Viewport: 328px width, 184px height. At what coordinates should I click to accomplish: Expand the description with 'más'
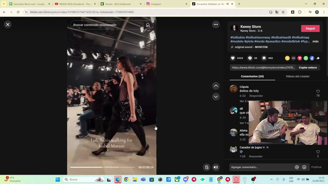point(315,41)
